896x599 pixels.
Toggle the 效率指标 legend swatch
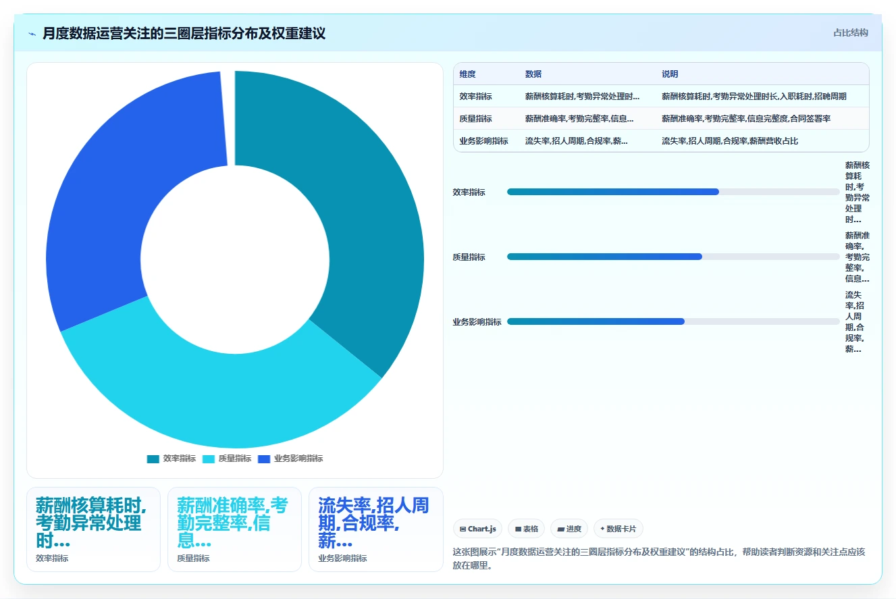point(153,459)
